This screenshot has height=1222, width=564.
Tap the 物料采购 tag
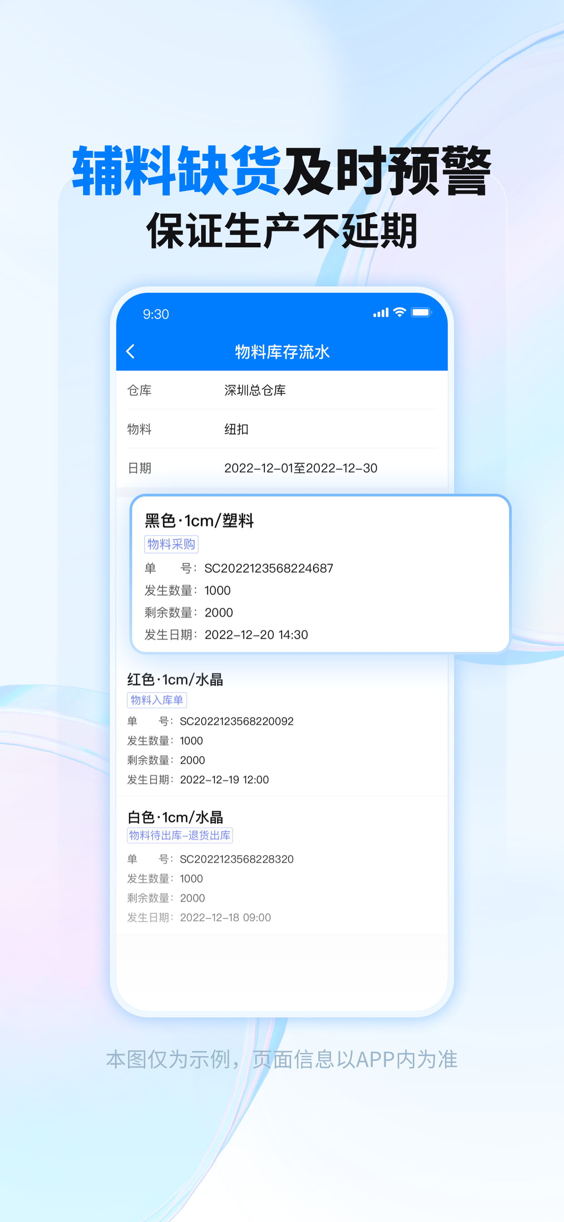(171, 544)
